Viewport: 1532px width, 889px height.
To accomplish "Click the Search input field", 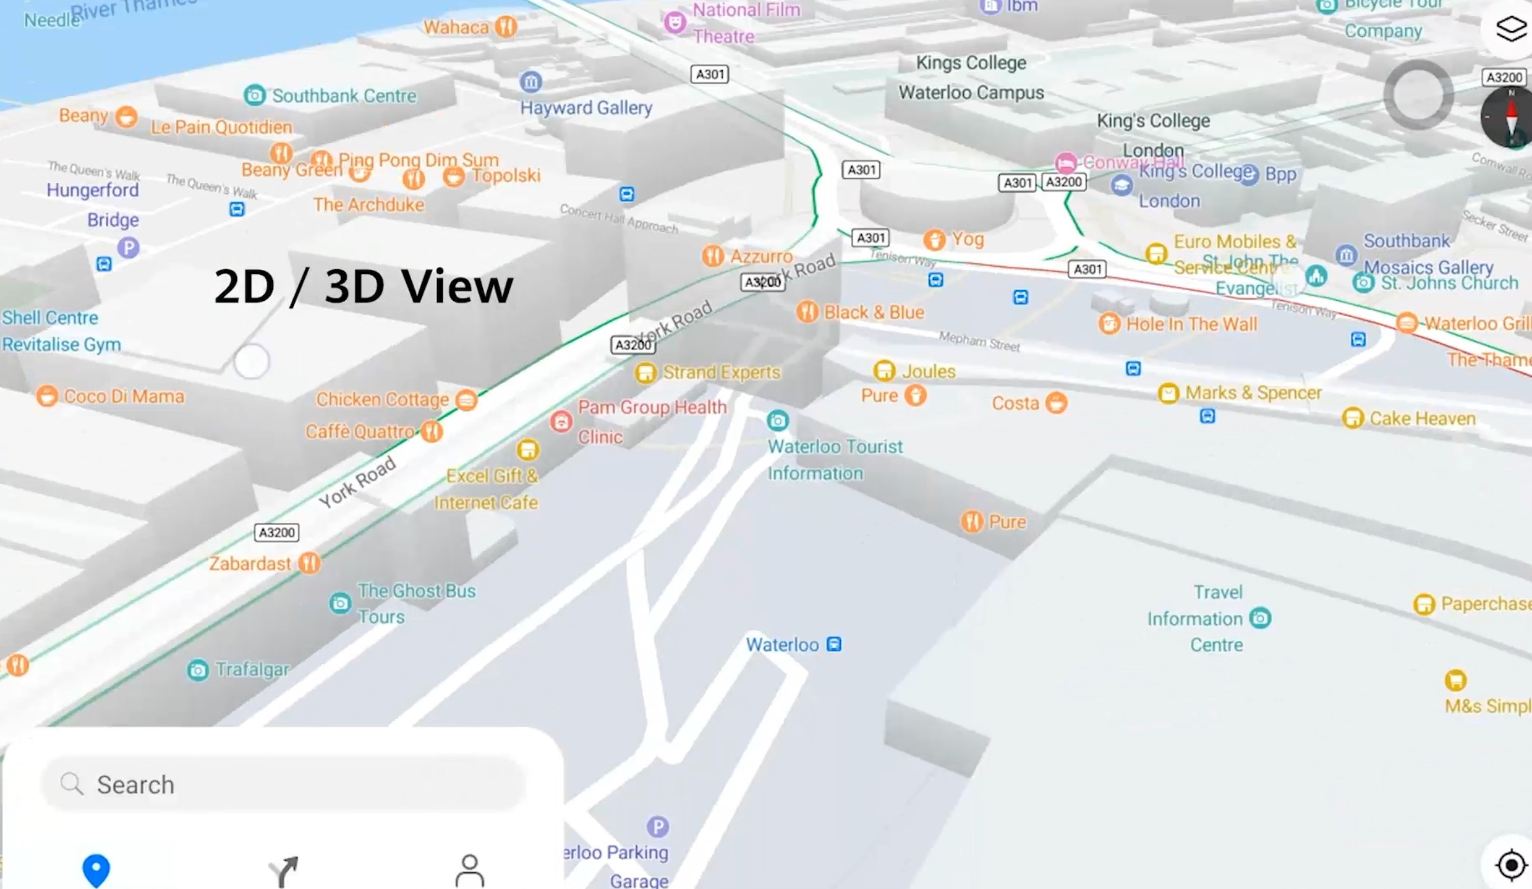I will pos(285,785).
